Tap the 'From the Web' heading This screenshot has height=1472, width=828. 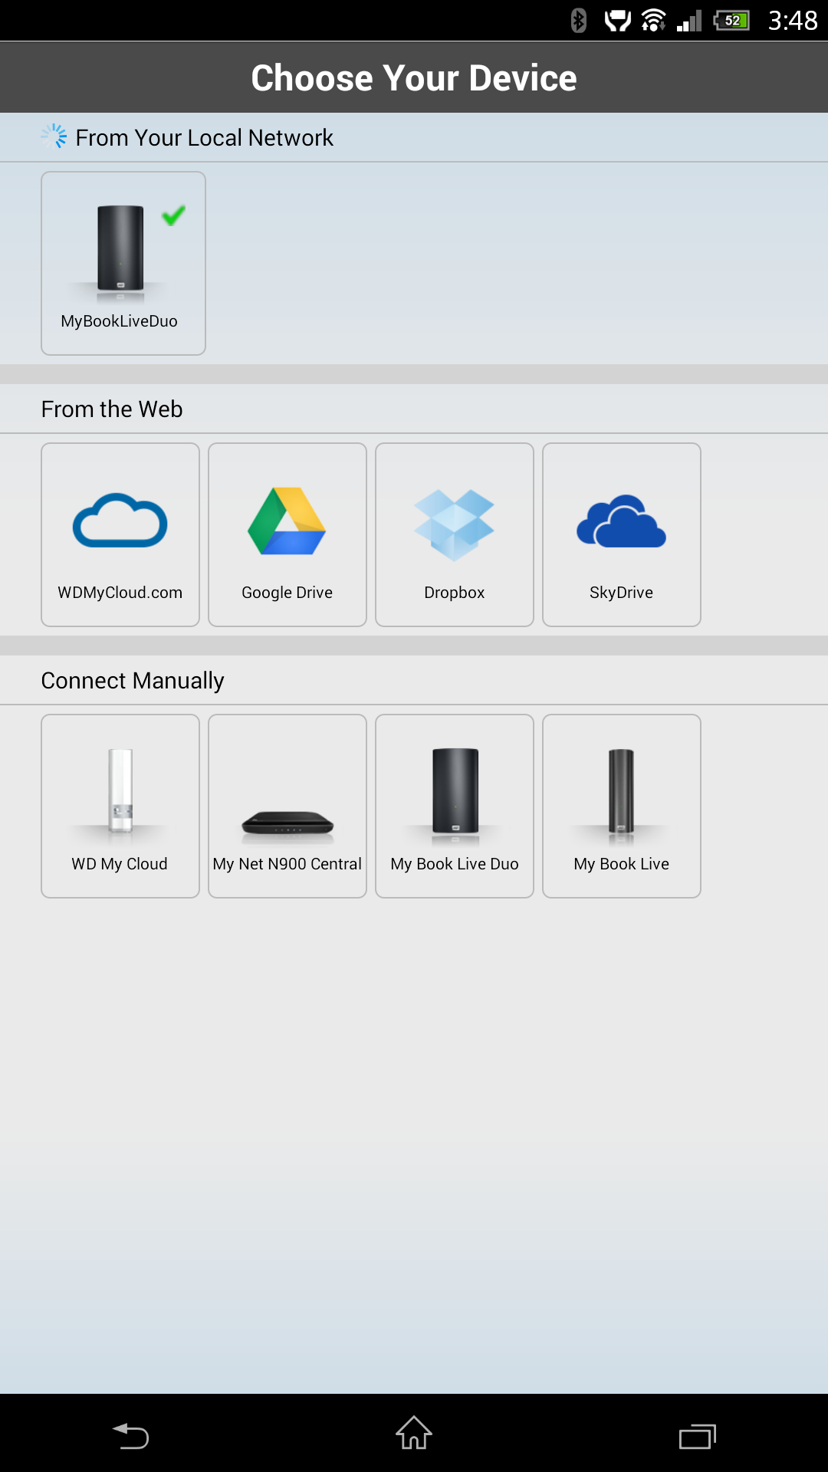pos(112,409)
